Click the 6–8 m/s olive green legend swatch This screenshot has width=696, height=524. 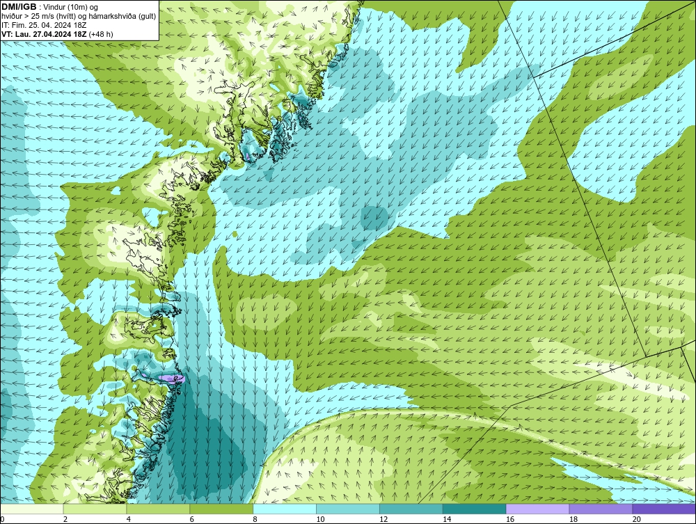221,509
